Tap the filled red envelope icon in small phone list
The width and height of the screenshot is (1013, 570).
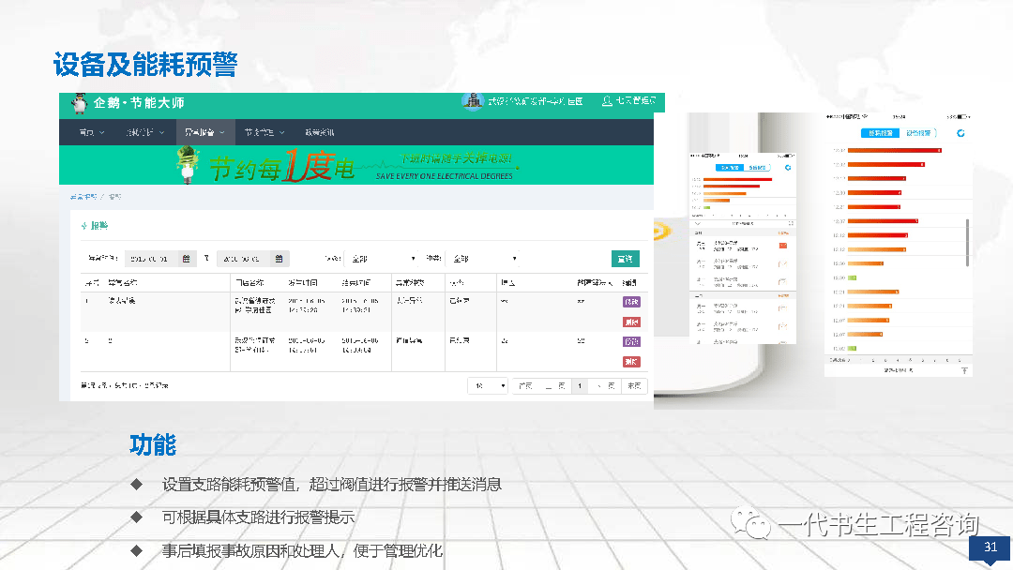pyautogui.click(x=783, y=246)
